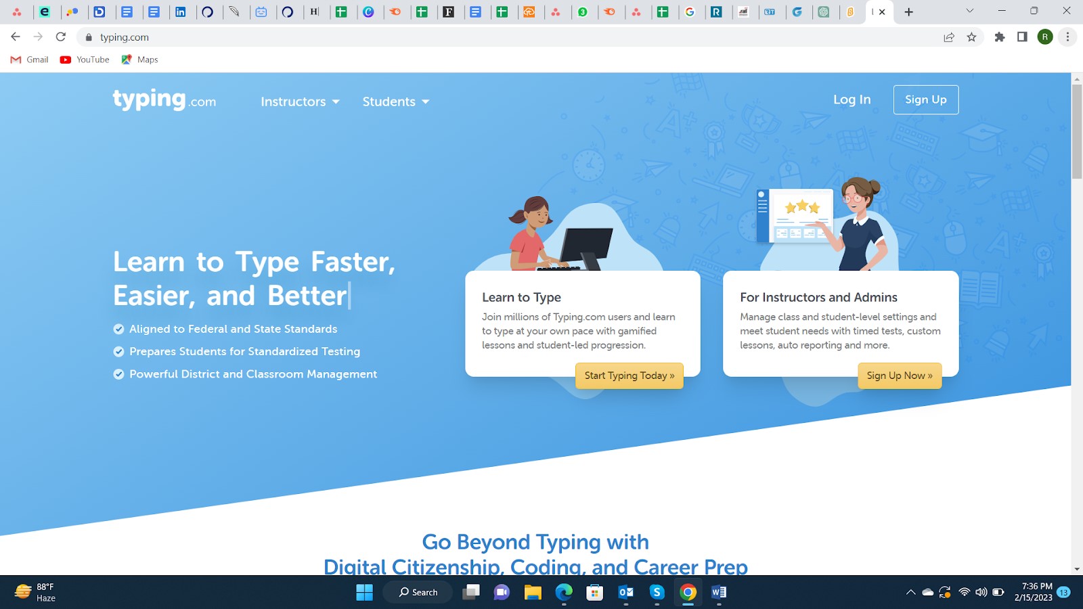Expand the Instructors dropdown menu
This screenshot has width=1083, height=609.
pos(300,101)
